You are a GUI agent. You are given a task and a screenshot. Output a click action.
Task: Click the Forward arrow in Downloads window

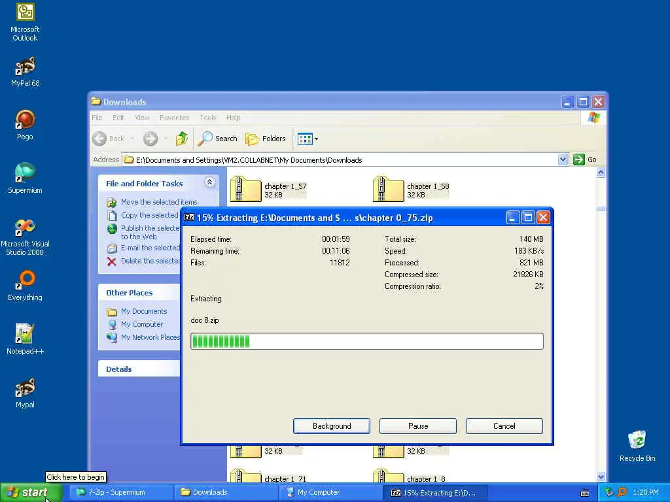[150, 139]
